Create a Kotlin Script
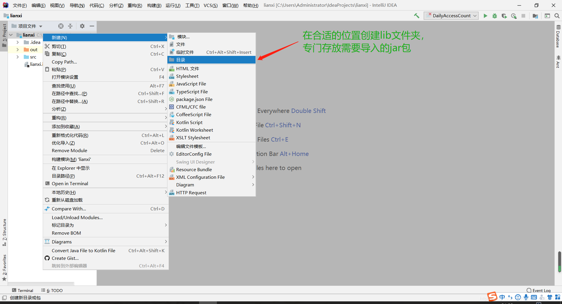The width and height of the screenshot is (562, 304). (212, 123)
